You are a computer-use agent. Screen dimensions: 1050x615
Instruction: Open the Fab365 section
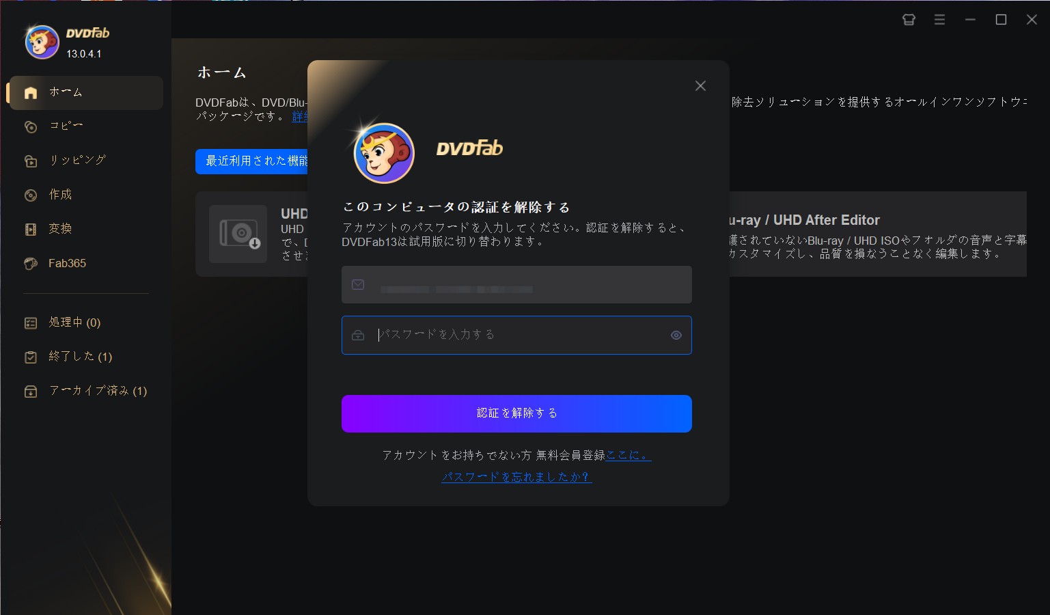tap(85, 264)
